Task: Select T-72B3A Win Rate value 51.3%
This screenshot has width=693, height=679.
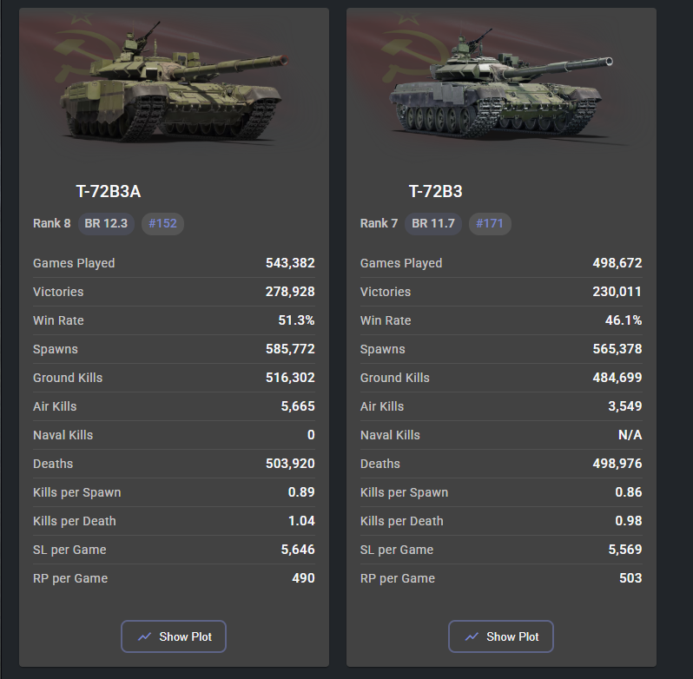Action: [x=296, y=320]
